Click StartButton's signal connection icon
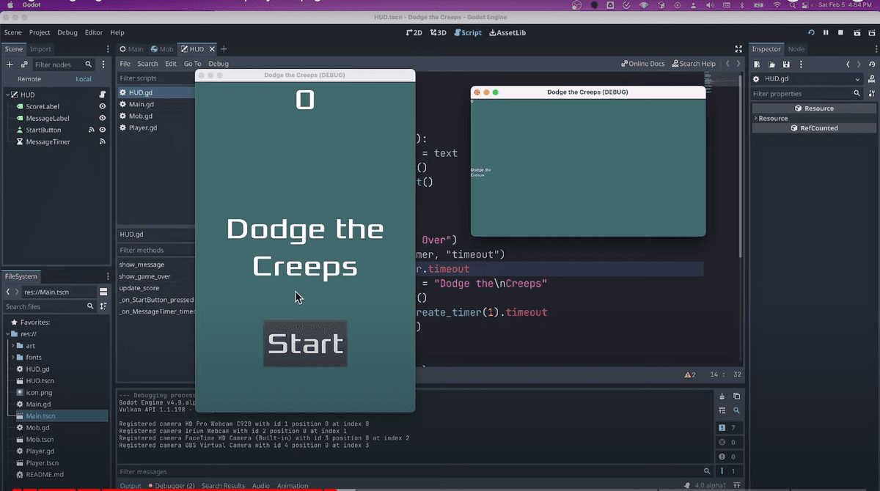The image size is (880, 491). 92,130
